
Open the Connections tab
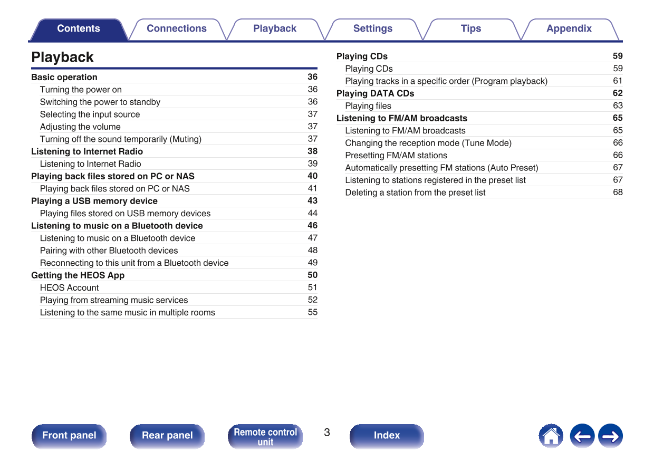177,29
